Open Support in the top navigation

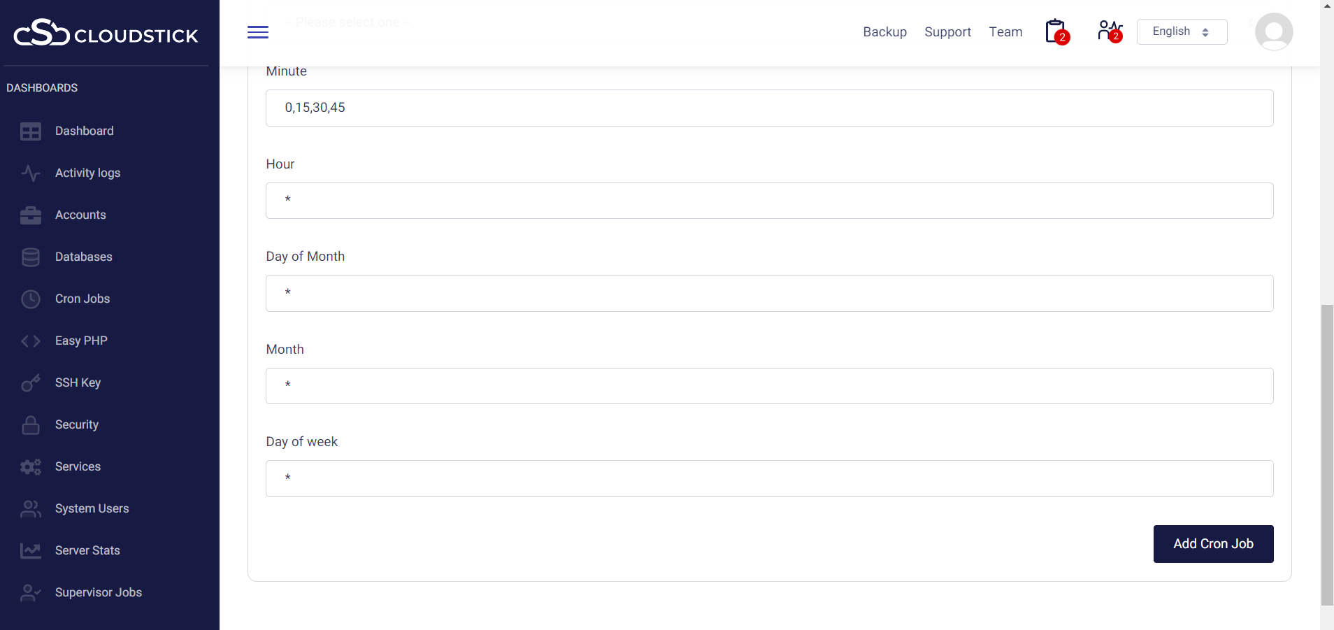coord(947,32)
